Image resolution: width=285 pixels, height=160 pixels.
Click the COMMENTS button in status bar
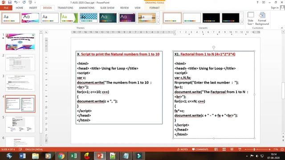coord(200,149)
